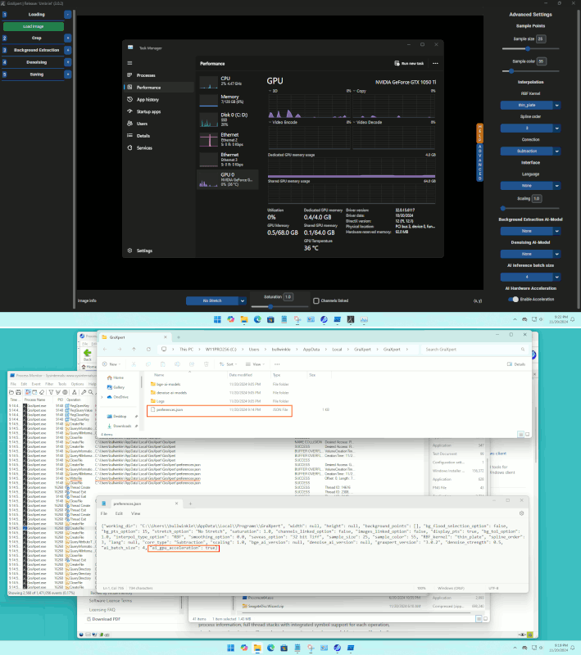Toggle Enable Acceleration switch
This screenshot has height=655, width=581.
click(x=513, y=299)
